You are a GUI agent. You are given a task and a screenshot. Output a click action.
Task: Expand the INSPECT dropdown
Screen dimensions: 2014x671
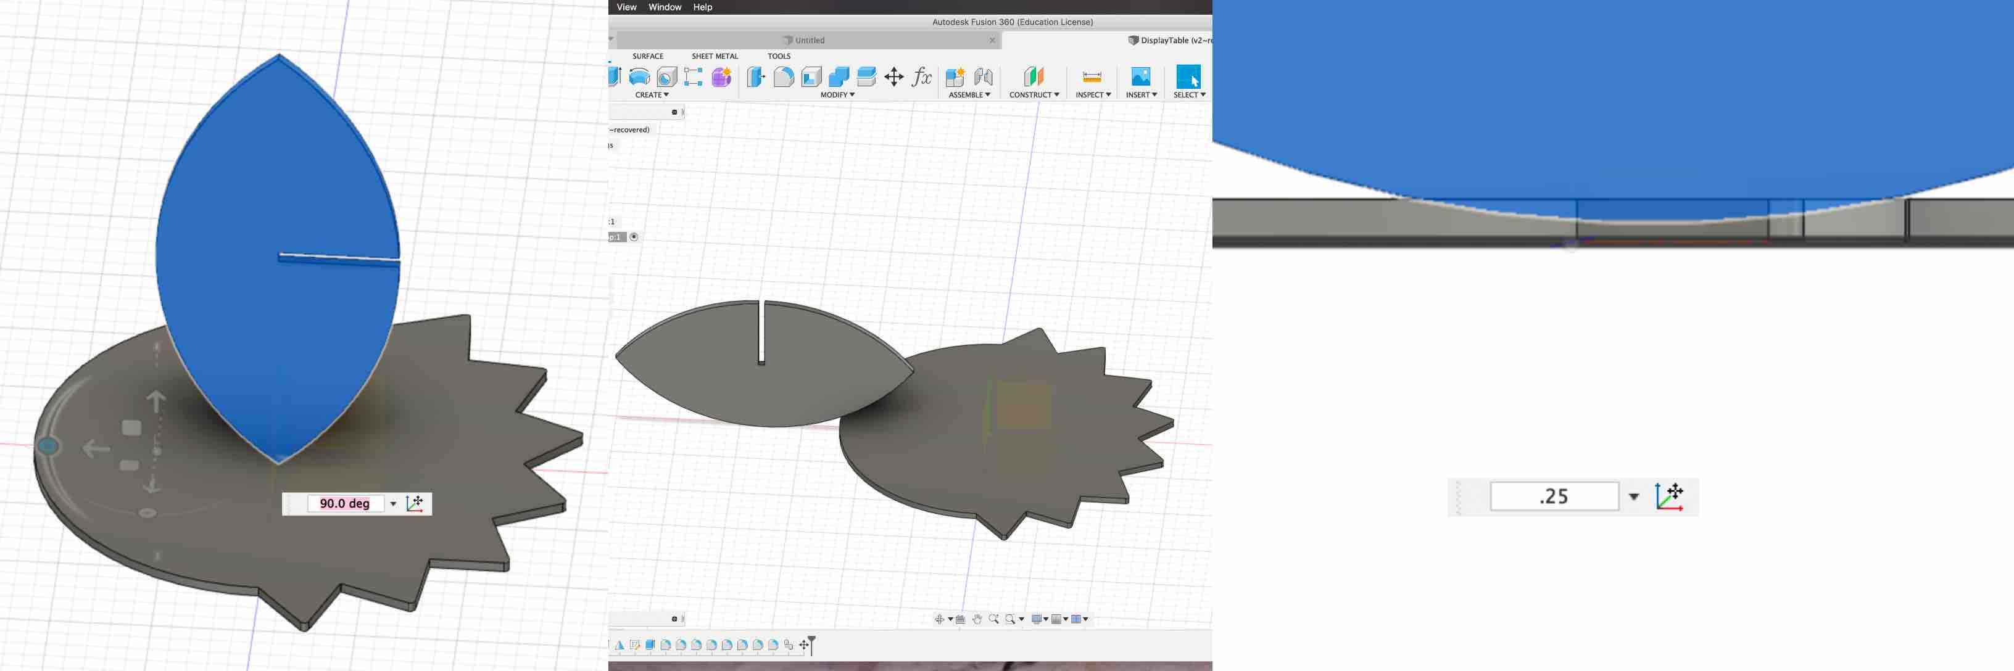tap(1093, 94)
